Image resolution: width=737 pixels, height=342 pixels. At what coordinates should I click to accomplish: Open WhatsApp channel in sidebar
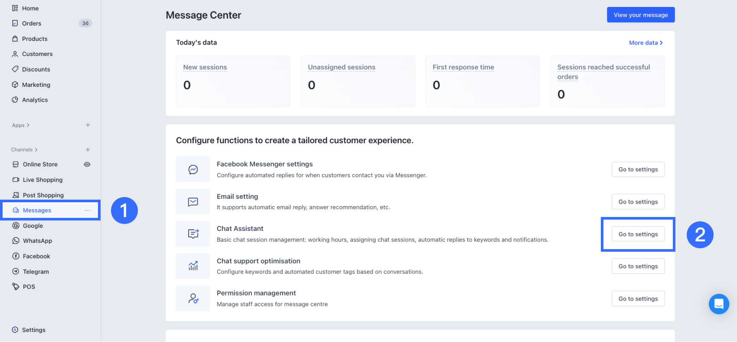click(x=37, y=241)
